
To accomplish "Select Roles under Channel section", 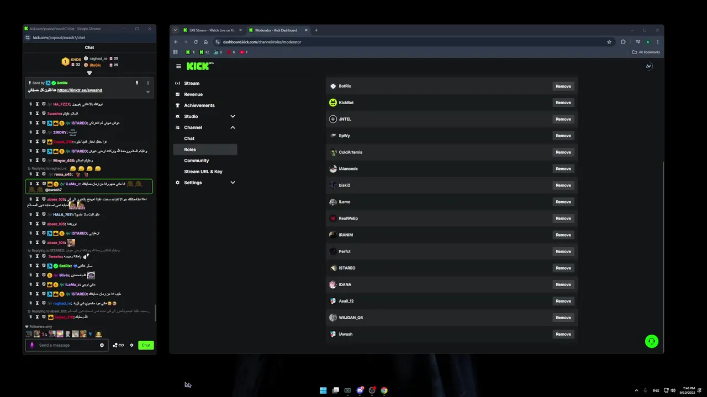I will coord(205,149).
